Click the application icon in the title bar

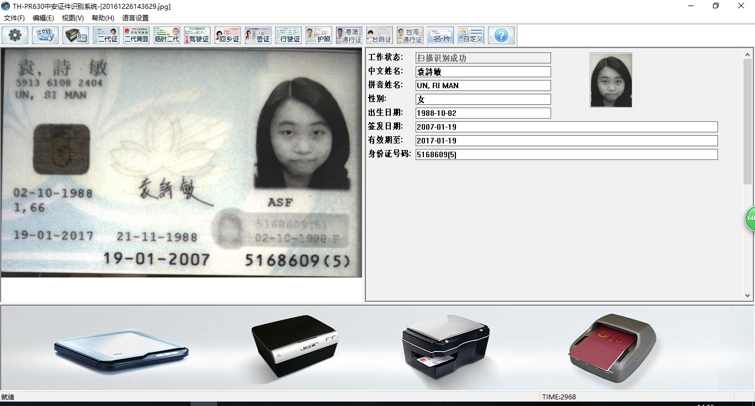[x=6, y=6]
